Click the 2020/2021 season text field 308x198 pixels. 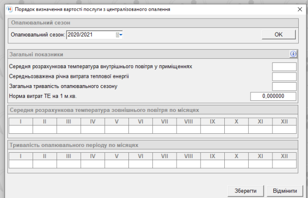[90, 35]
